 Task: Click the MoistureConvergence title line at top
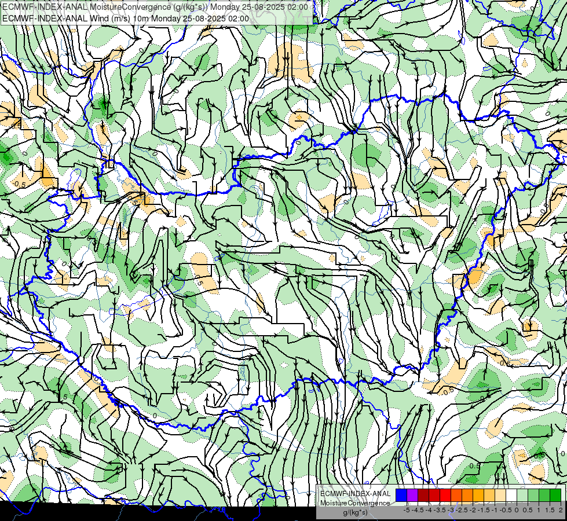point(155,7)
